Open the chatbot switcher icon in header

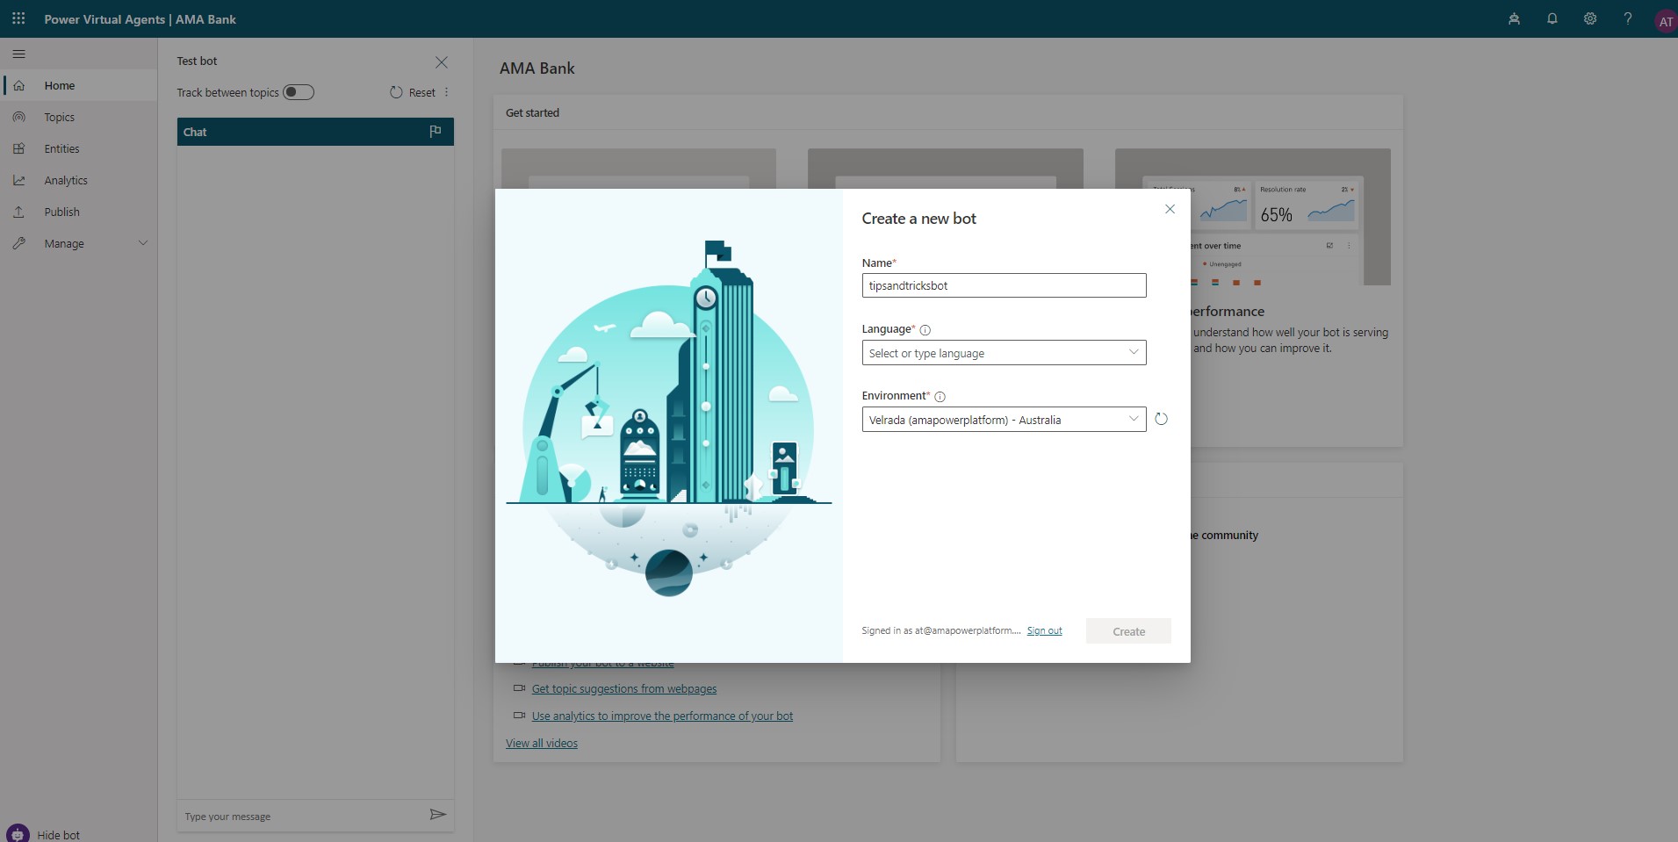pos(1514,18)
